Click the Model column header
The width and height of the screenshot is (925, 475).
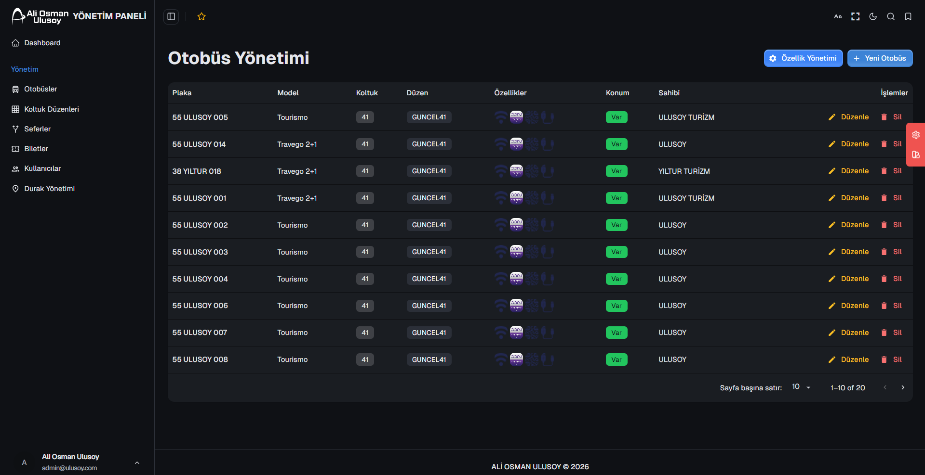pos(288,93)
